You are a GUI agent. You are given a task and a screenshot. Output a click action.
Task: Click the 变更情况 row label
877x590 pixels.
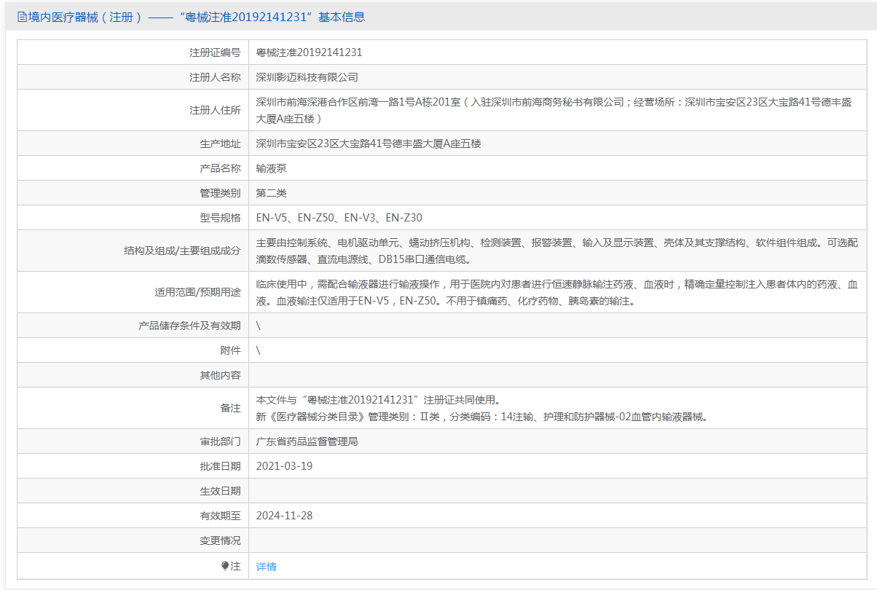pyautogui.click(x=220, y=540)
